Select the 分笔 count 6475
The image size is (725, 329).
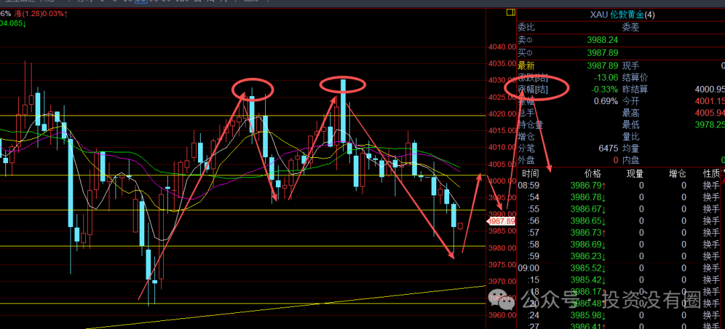pos(608,148)
